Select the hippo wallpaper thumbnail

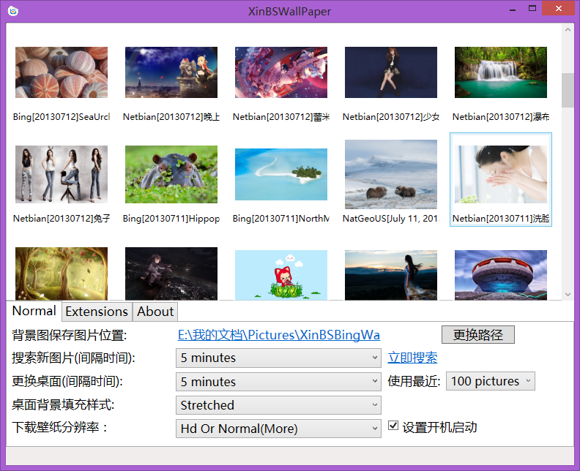point(171,174)
